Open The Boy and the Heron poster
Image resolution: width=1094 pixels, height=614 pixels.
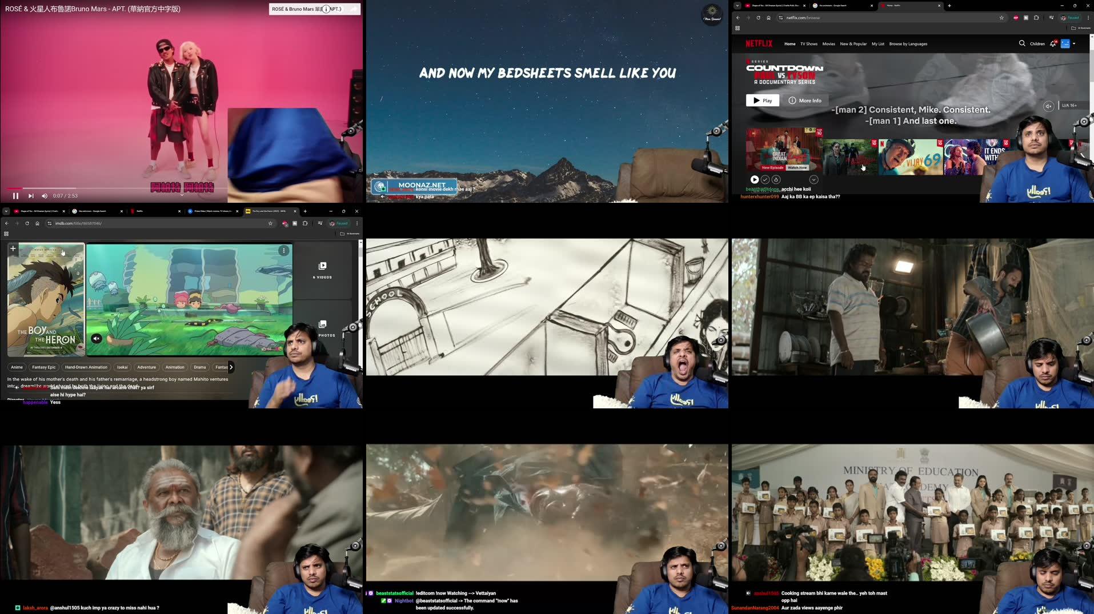(46, 300)
